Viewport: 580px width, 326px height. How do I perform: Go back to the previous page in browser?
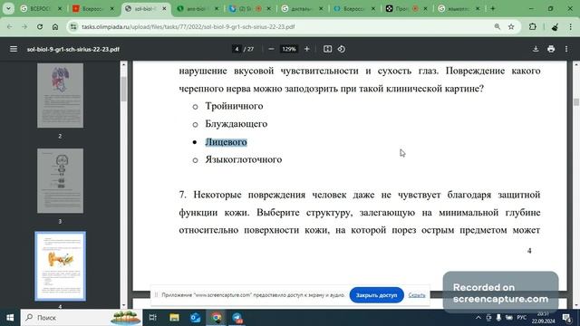(x=10, y=27)
